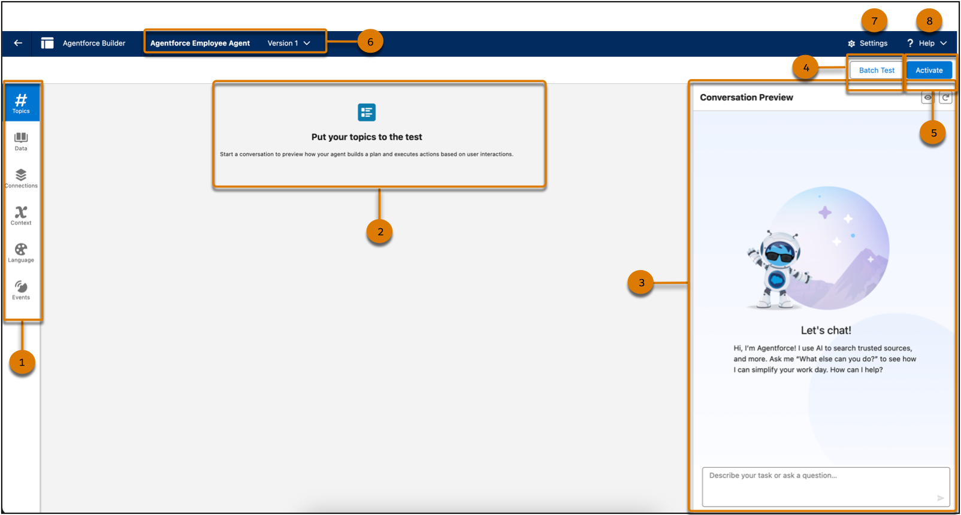
Task: Open the Data panel icon
Action: 21,138
